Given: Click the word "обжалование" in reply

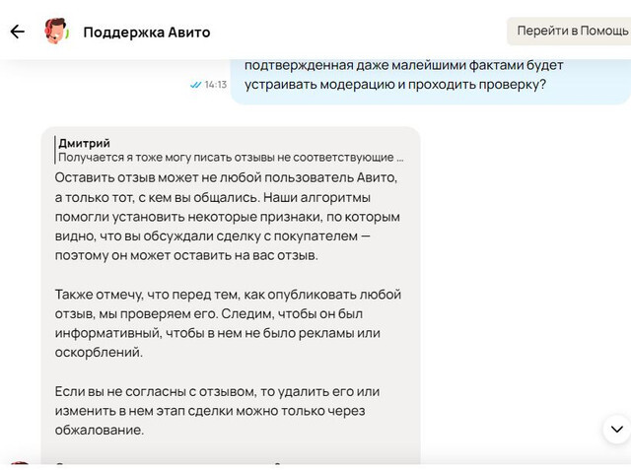Looking at the screenshot, I should click(x=105, y=431).
